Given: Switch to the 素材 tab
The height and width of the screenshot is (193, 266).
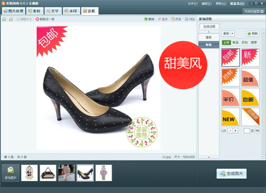Looking at the screenshot, I should point(35,11).
